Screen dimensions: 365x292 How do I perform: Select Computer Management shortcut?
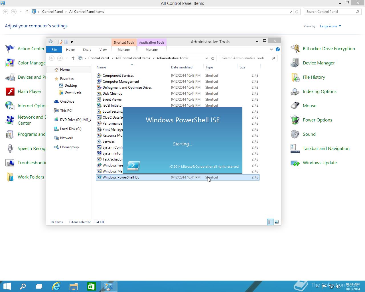tap(177, 82)
